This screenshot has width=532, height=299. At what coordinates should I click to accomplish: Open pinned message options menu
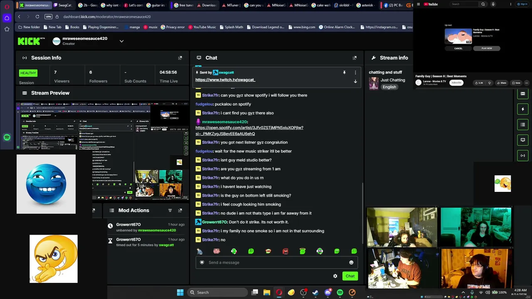[355, 73]
